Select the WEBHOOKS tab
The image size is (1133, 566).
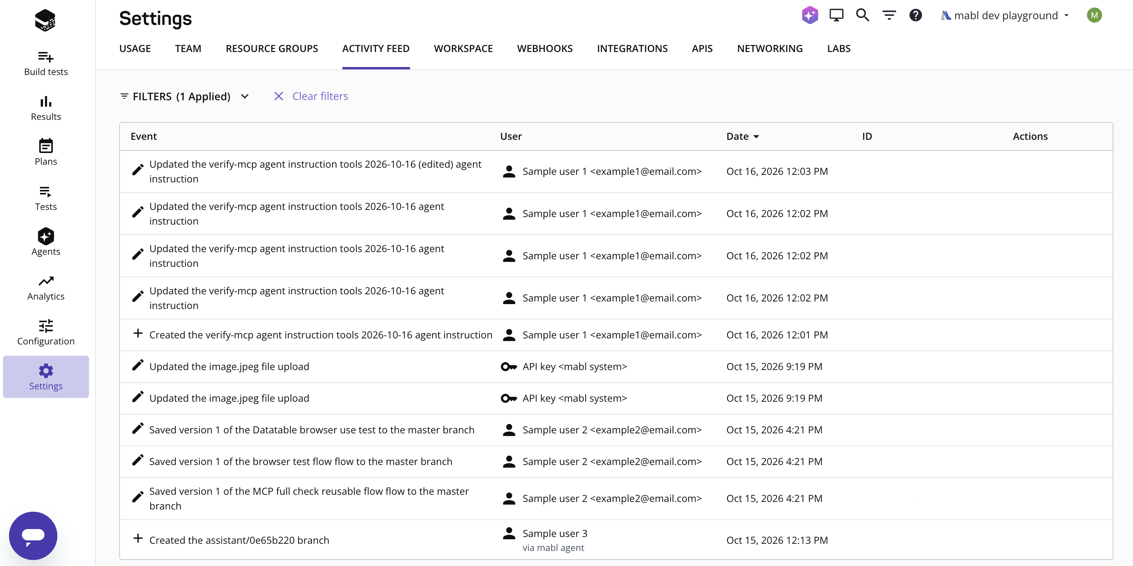click(x=545, y=48)
